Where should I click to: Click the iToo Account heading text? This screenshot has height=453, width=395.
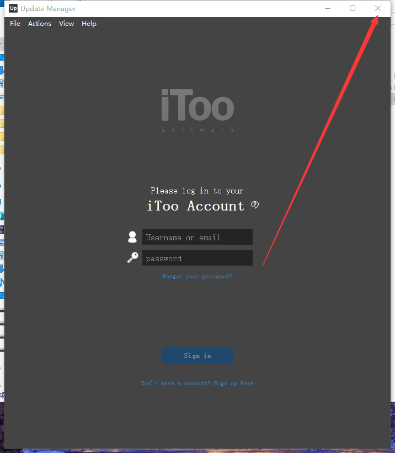point(195,206)
